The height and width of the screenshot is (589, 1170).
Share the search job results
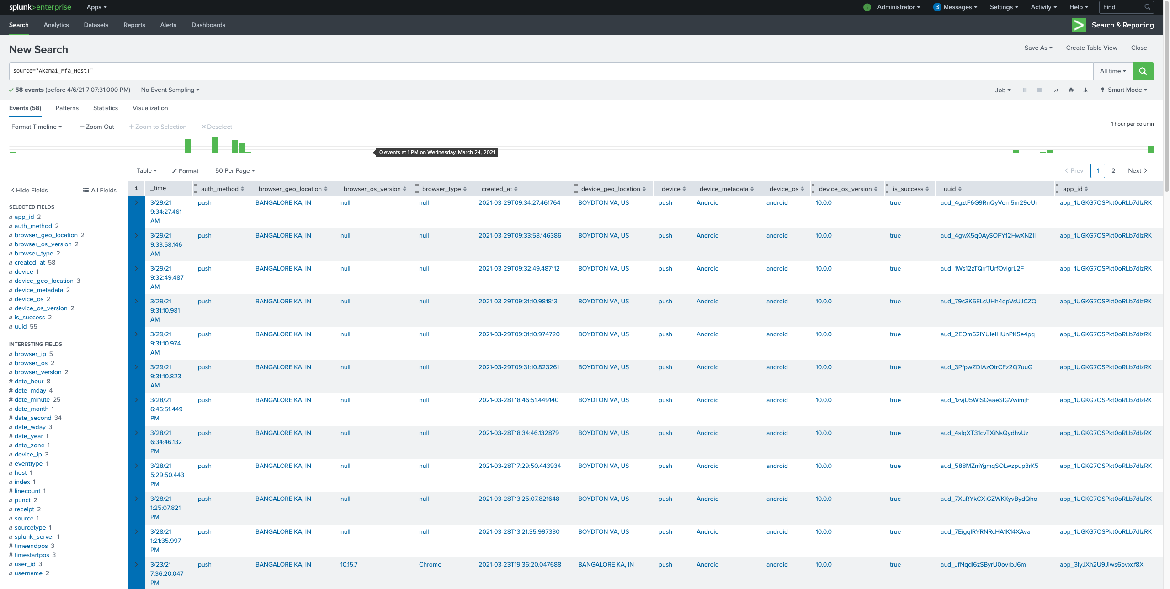click(1056, 90)
